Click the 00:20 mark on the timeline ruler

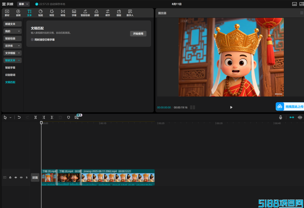coord(161,123)
